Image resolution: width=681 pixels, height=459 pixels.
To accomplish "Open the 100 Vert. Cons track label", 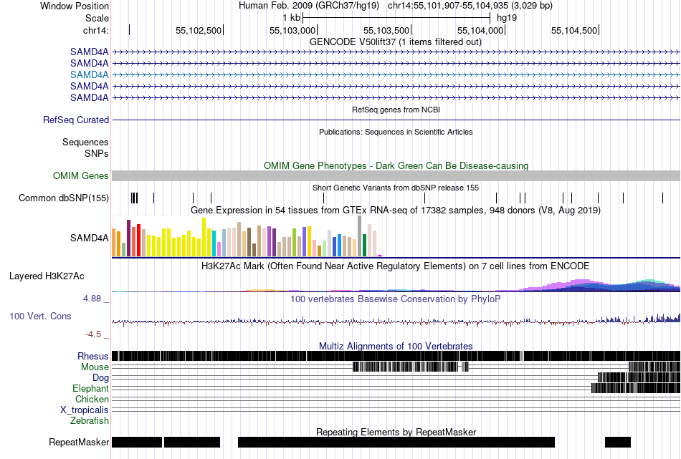I will (x=40, y=316).
